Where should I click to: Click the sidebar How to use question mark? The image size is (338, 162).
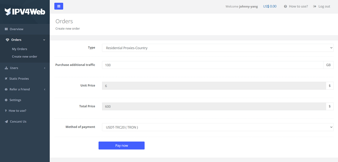pos(6,111)
